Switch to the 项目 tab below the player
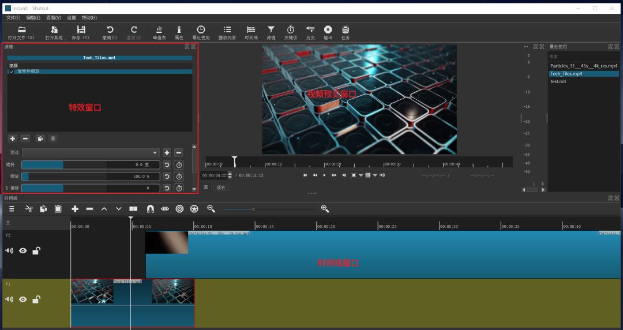Viewport: 623px width, 330px height. click(221, 187)
